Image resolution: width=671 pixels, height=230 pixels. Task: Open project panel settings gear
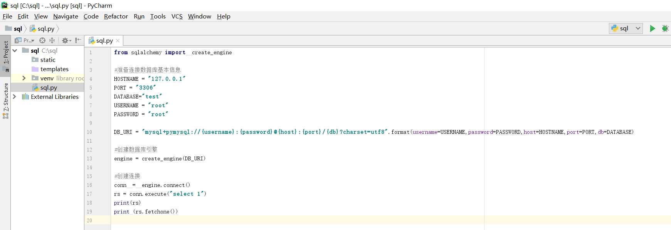[x=66, y=40]
